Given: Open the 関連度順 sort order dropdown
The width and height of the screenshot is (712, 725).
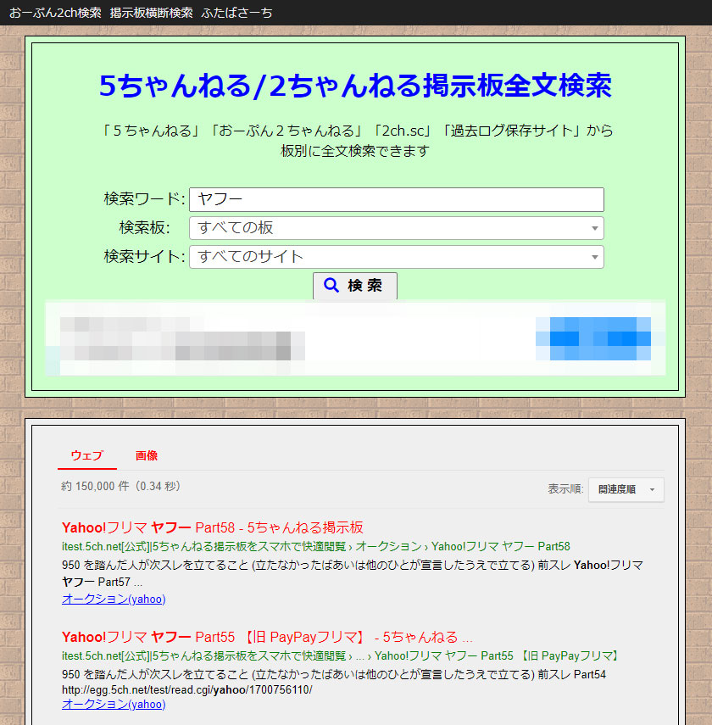Looking at the screenshot, I should tap(626, 489).
